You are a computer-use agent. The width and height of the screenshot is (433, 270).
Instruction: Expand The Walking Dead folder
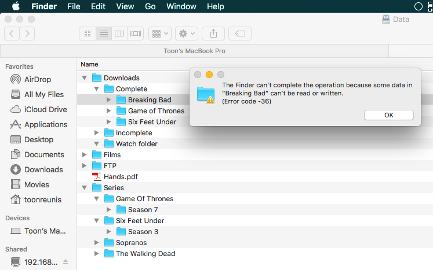point(96,254)
